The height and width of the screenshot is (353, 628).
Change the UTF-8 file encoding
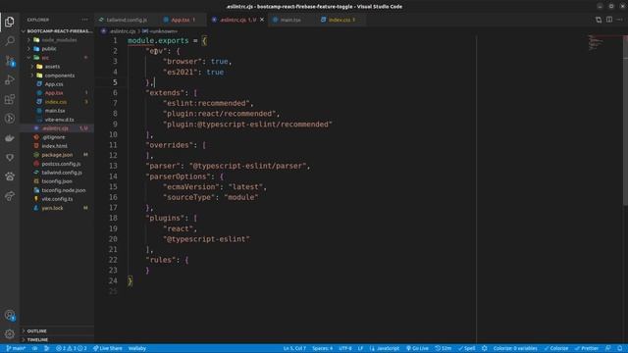point(345,348)
